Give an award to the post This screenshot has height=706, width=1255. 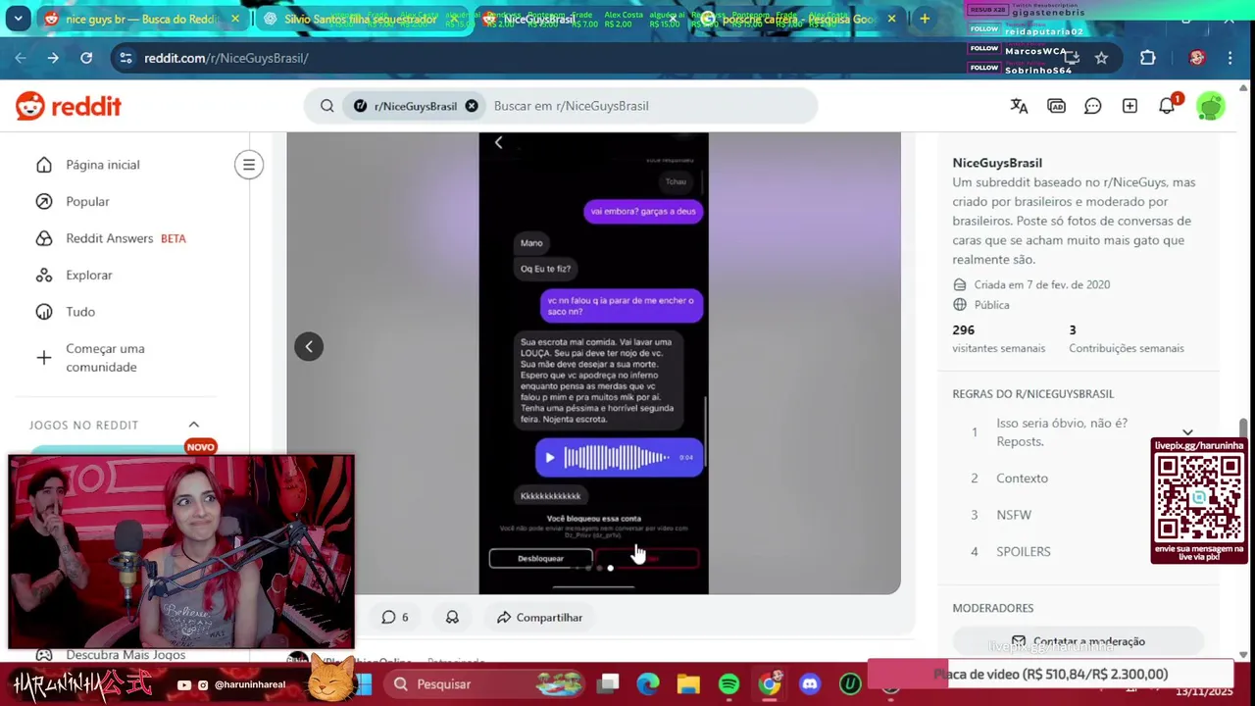(x=452, y=618)
